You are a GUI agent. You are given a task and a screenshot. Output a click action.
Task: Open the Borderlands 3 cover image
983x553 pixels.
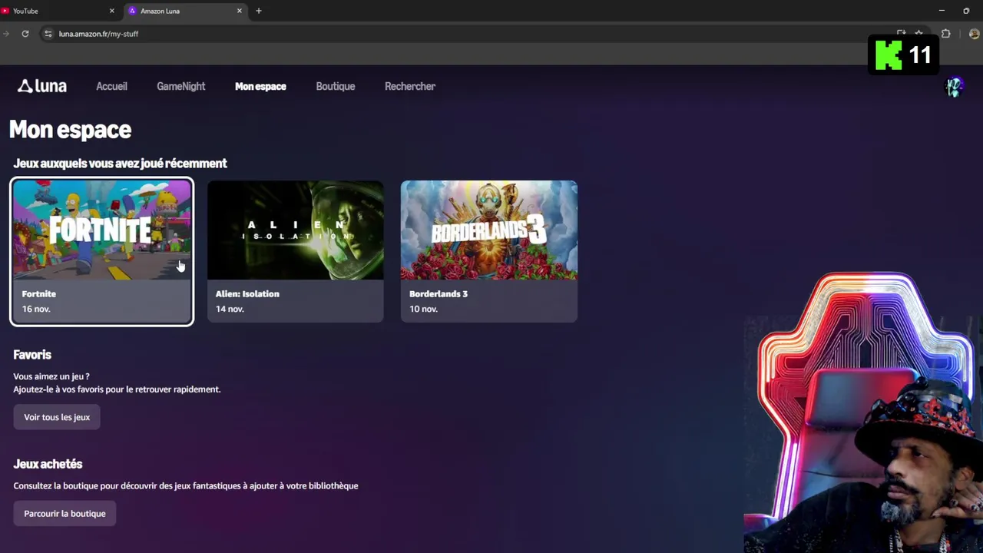coord(489,230)
